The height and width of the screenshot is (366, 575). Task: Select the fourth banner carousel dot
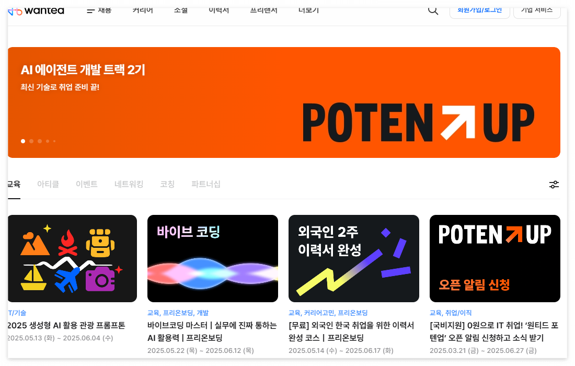[48, 141]
